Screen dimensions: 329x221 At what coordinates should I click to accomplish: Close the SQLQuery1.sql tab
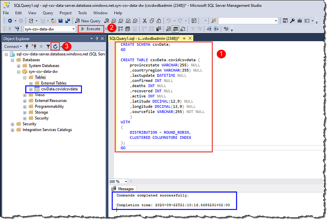[x=190, y=38]
